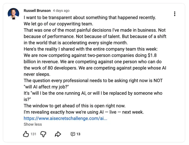Click the line "I'm revealing exactly how we're using AI"
Viewport: 189px width, 145px height.
point(84,112)
